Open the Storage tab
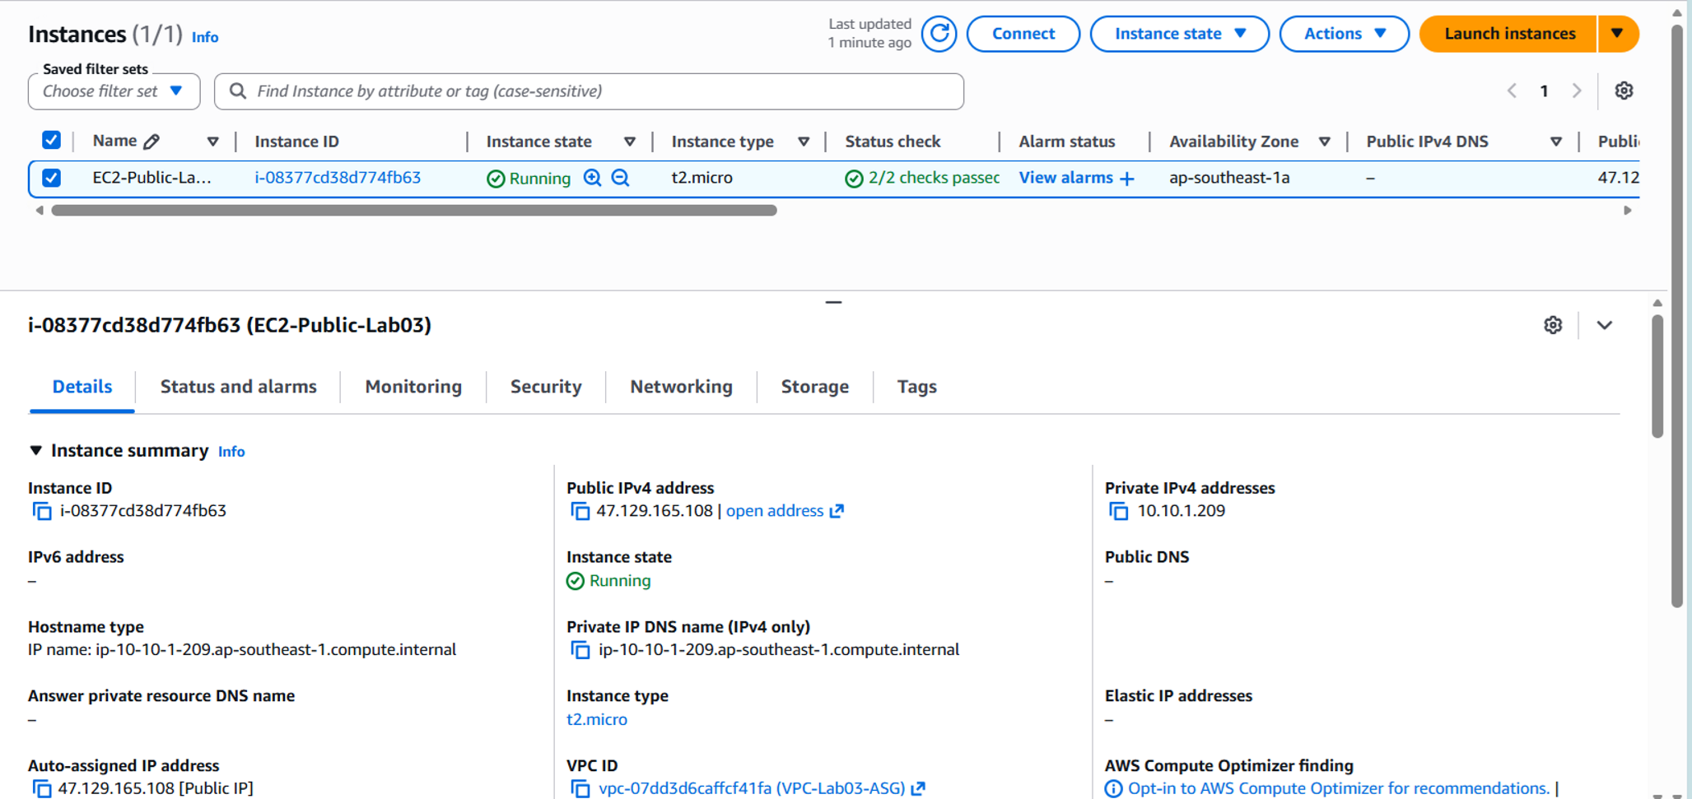 (x=814, y=387)
